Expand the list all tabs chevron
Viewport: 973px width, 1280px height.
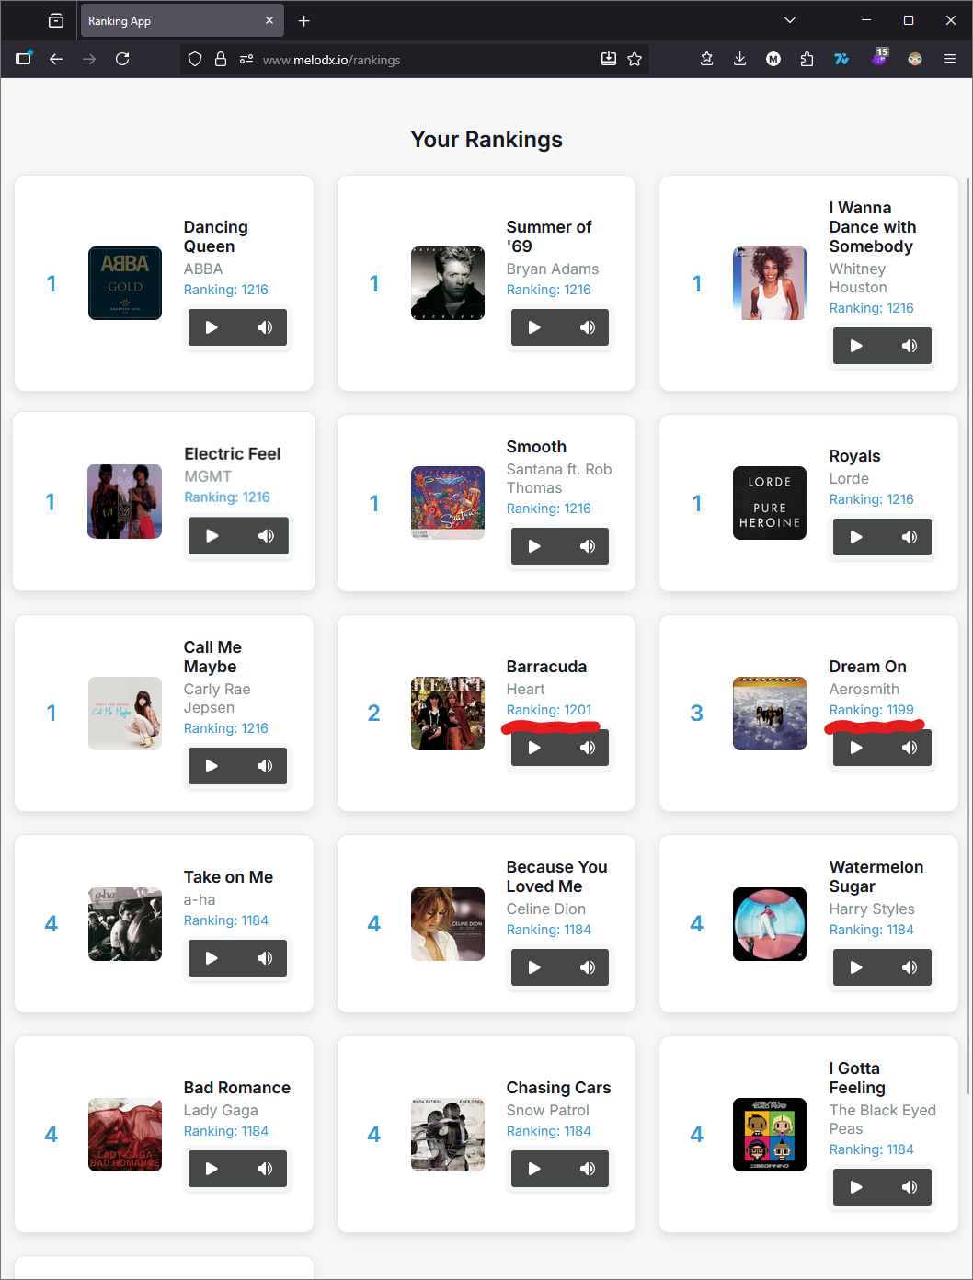[789, 20]
